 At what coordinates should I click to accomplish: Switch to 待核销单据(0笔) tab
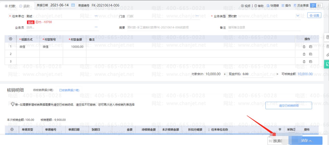[x=43, y=90]
